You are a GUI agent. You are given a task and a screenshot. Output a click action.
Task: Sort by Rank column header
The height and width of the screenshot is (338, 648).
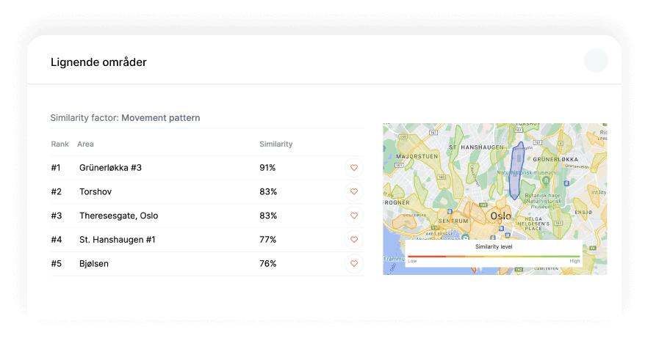click(60, 144)
